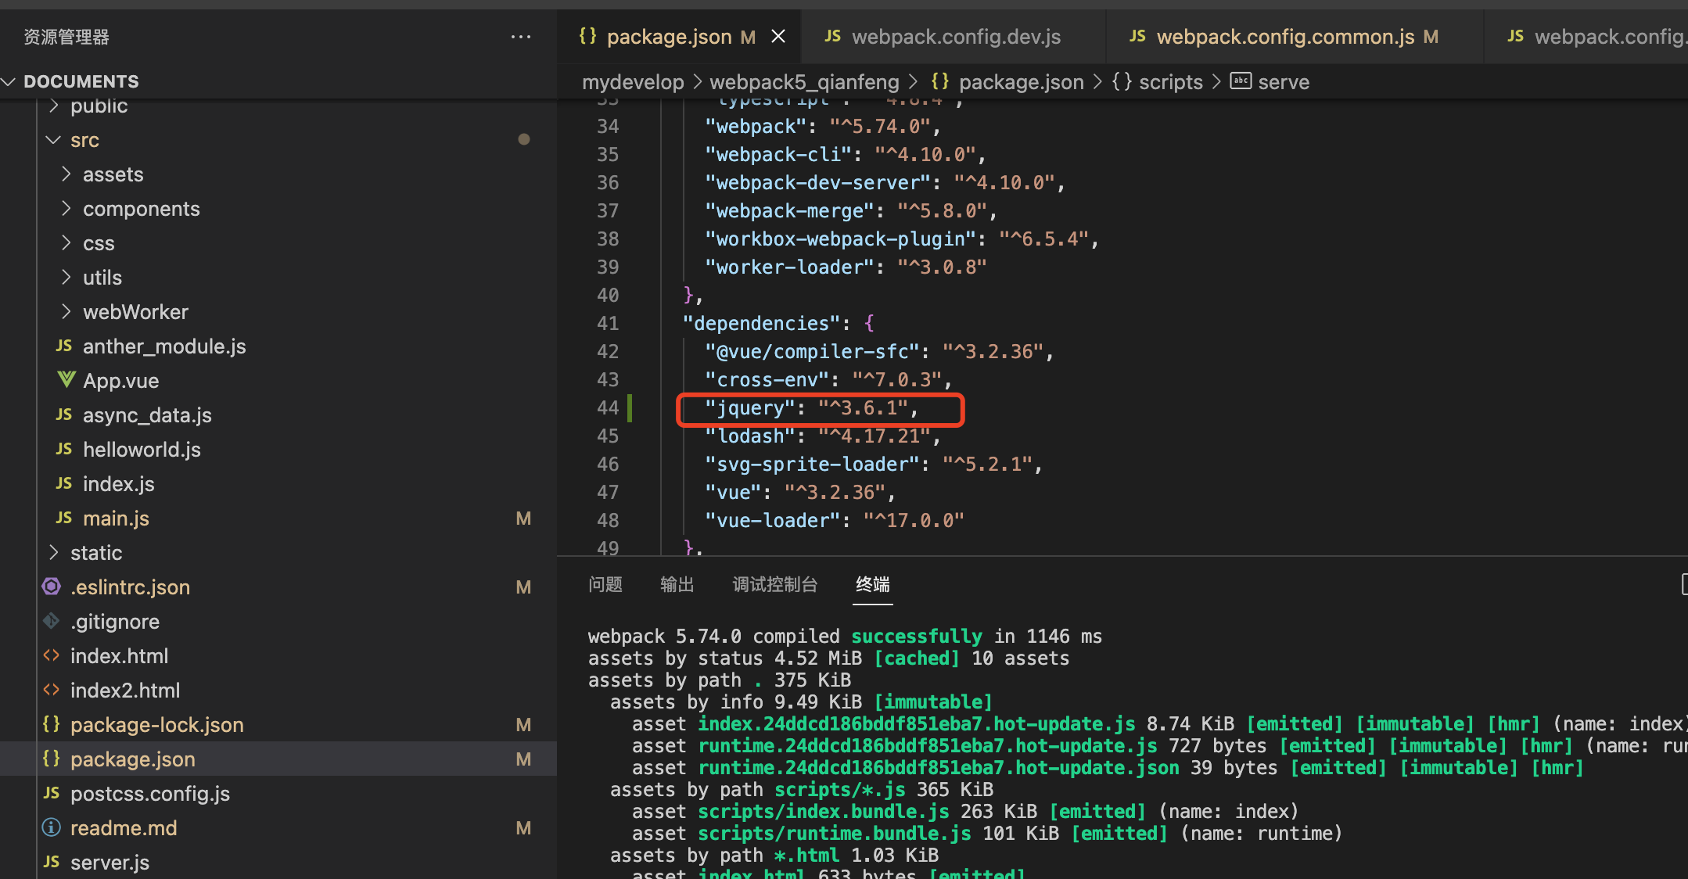Expand the webWorker folder
1688x879 pixels.
coord(66,312)
